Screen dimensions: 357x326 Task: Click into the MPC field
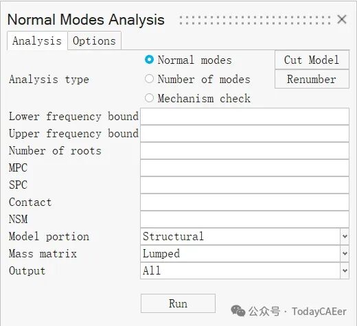(244, 168)
